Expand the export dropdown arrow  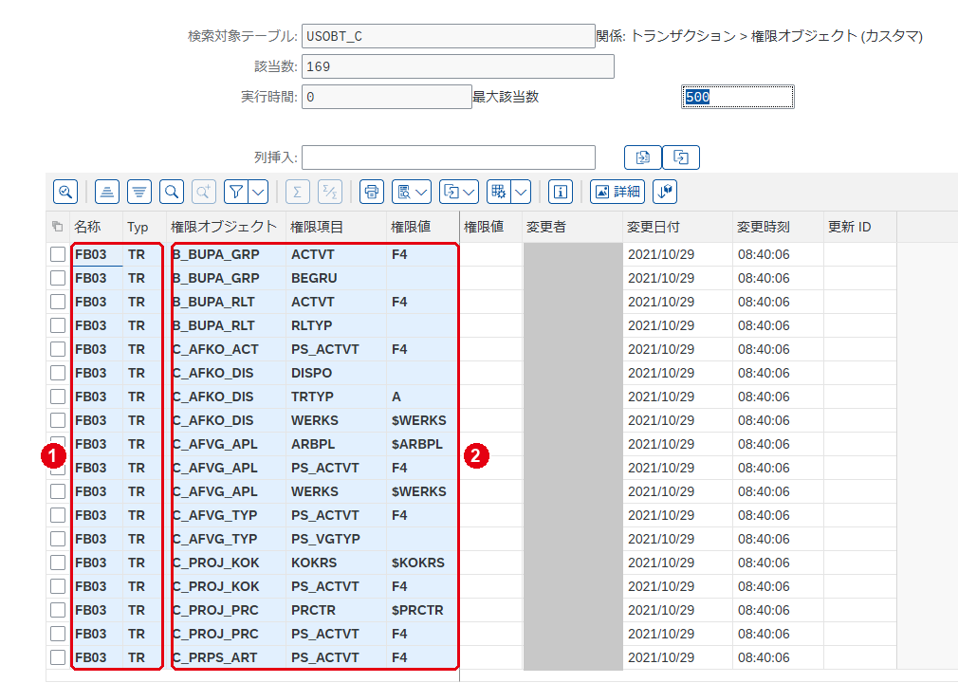point(470,192)
